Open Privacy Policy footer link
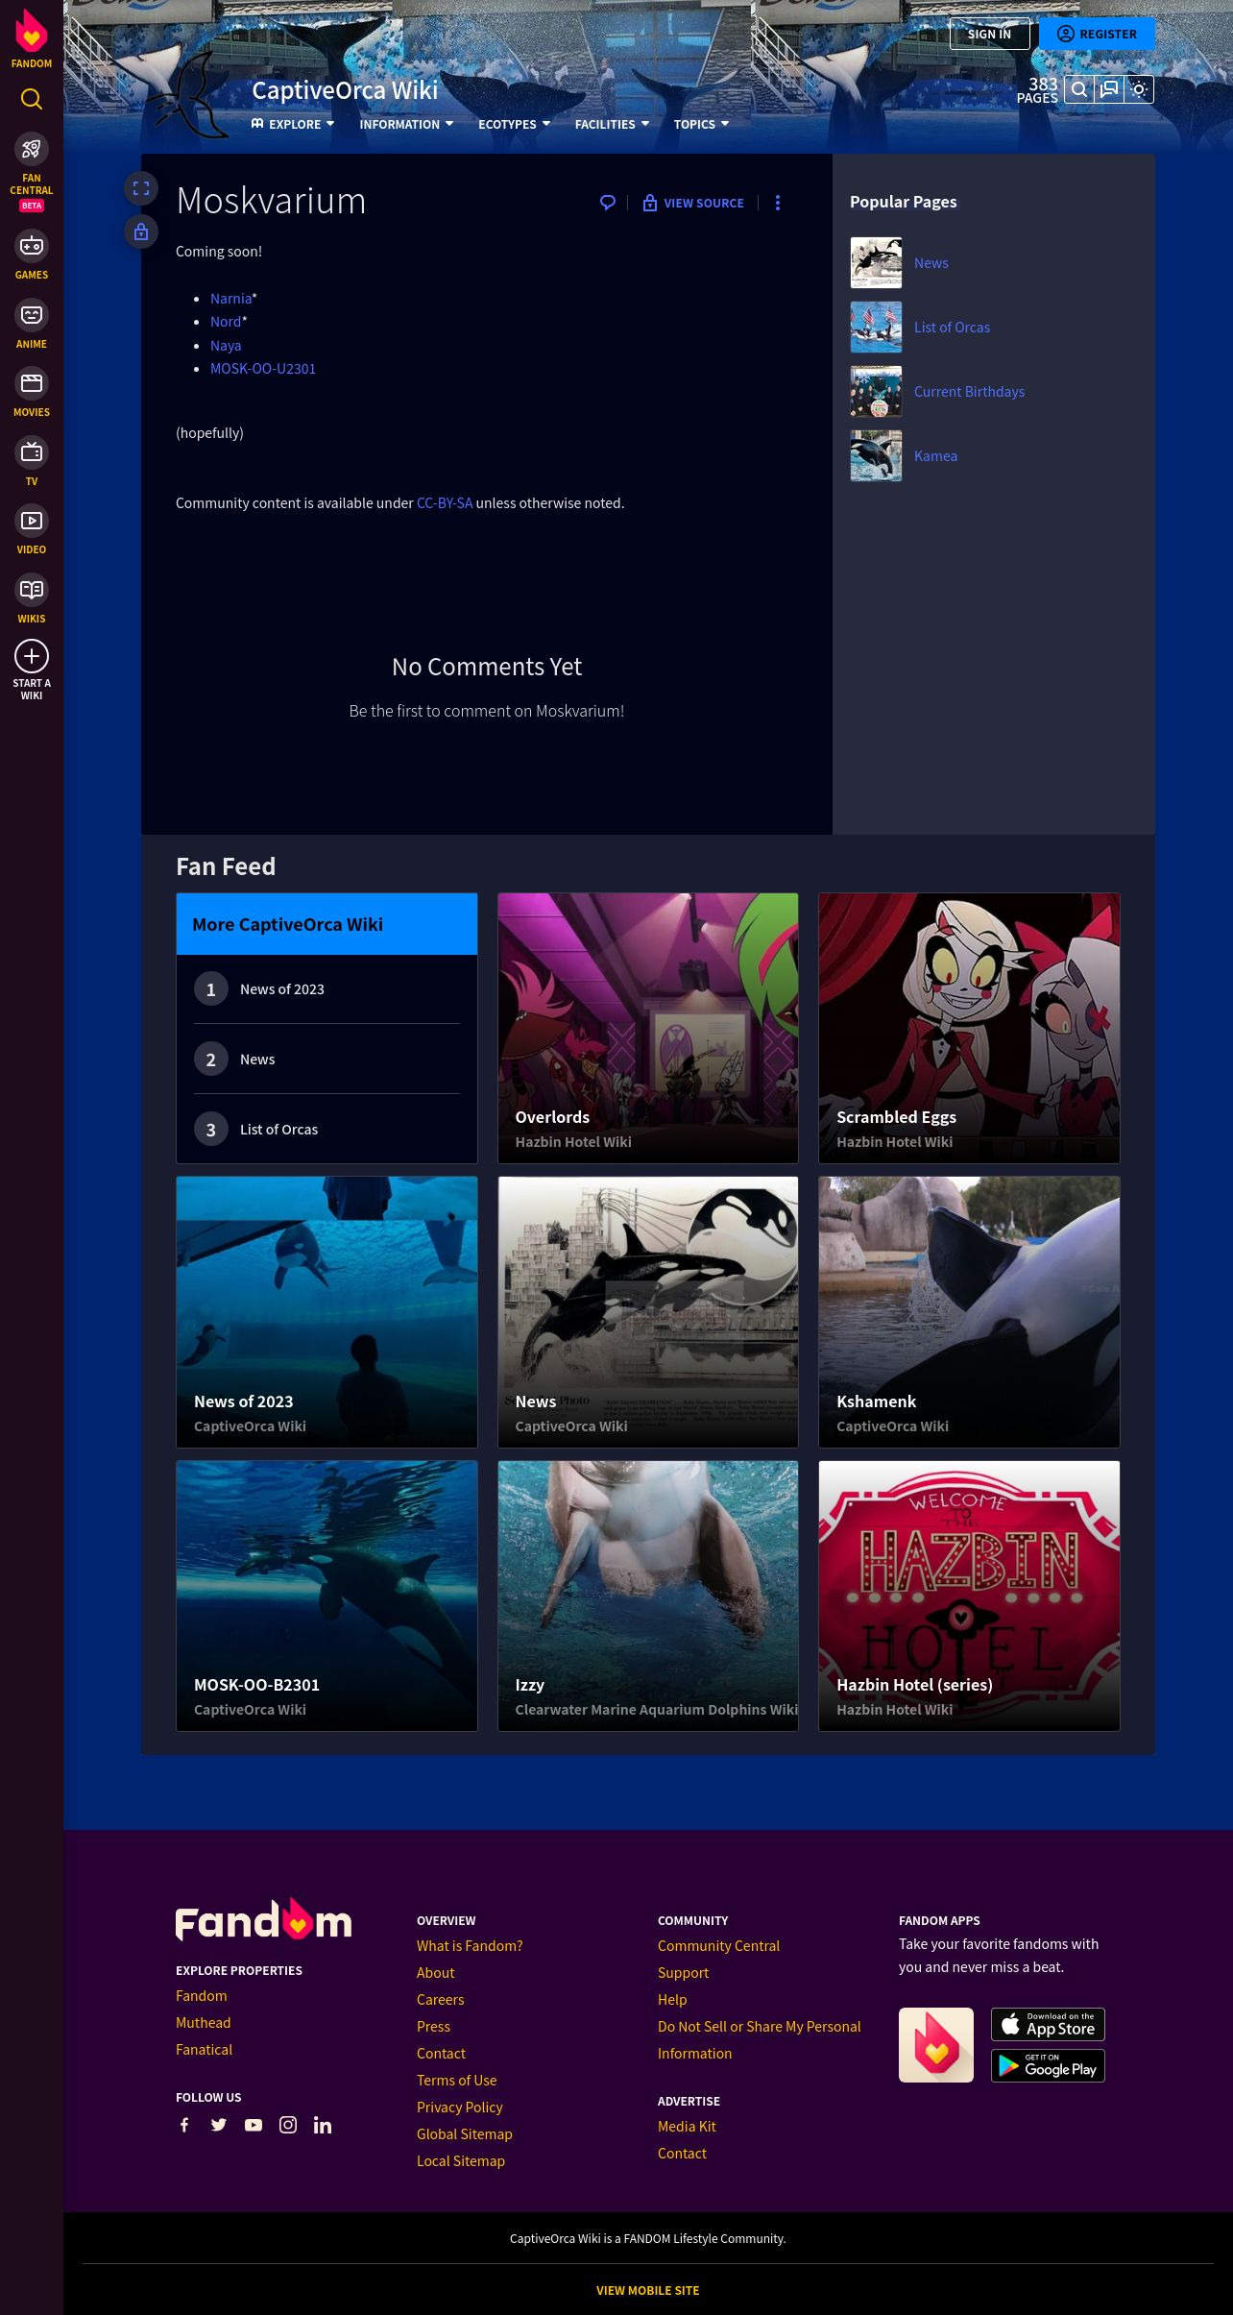This screenshot has height=2315, width=1233. tap(460, 2108)
